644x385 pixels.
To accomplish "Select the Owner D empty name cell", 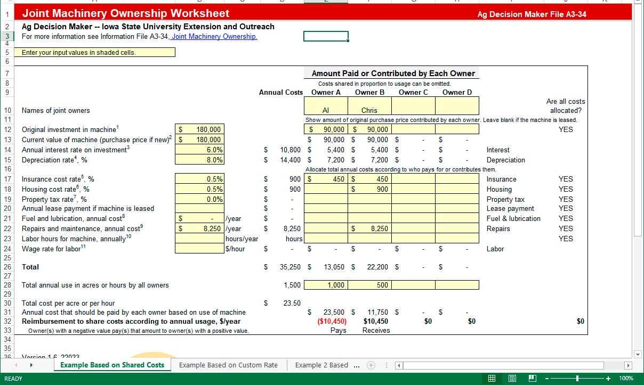I will pyautogui.click(x=457, y=106).
